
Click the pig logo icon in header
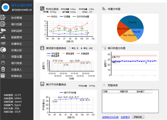tap(5, 7)
